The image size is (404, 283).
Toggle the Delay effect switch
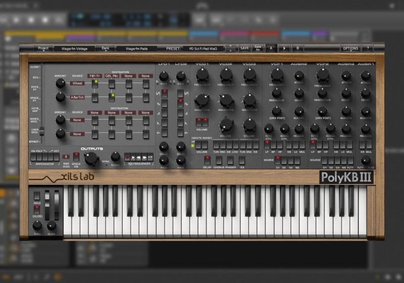coord(208,160)
